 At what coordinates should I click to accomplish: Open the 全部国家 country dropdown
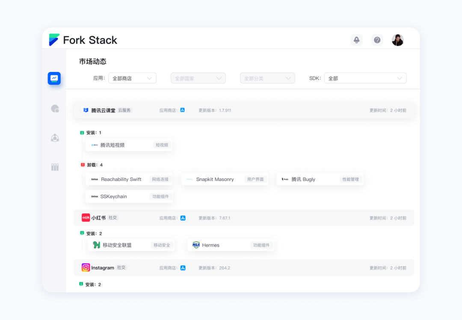point(198,78)
